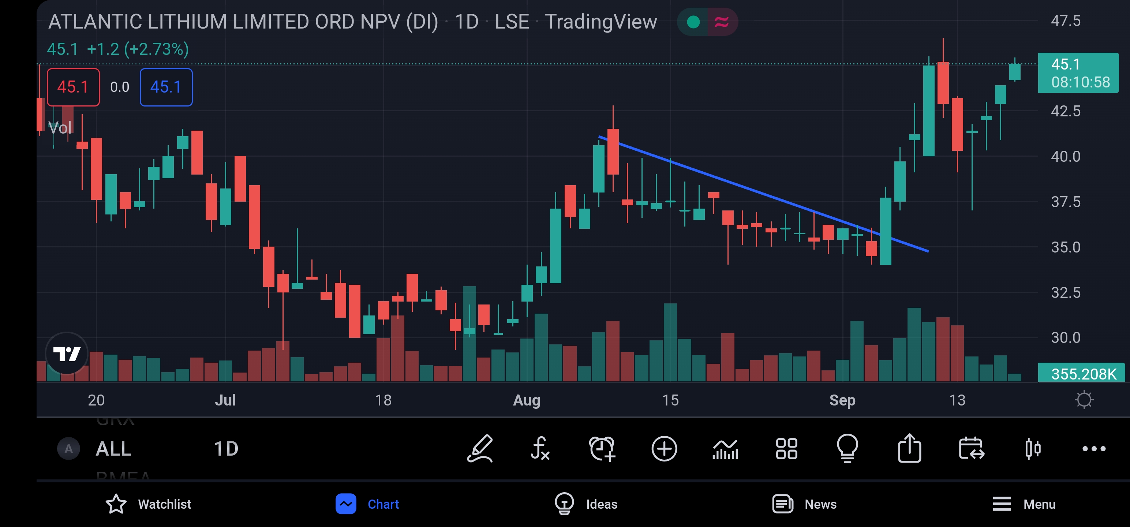Add an alert with alarm clock icon
The height and width of the screenshot is (527, 1130).
pos(602,448)
